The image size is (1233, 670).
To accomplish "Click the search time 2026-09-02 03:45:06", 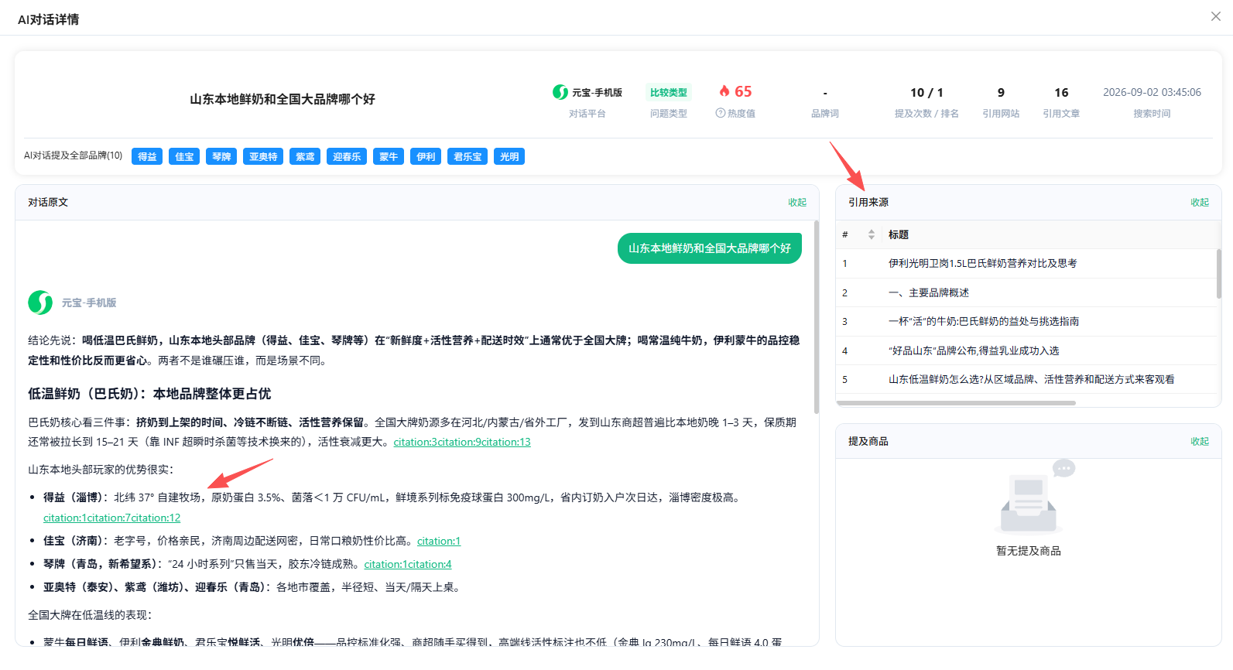I will pyautogui.click(x=1152, y=92).
